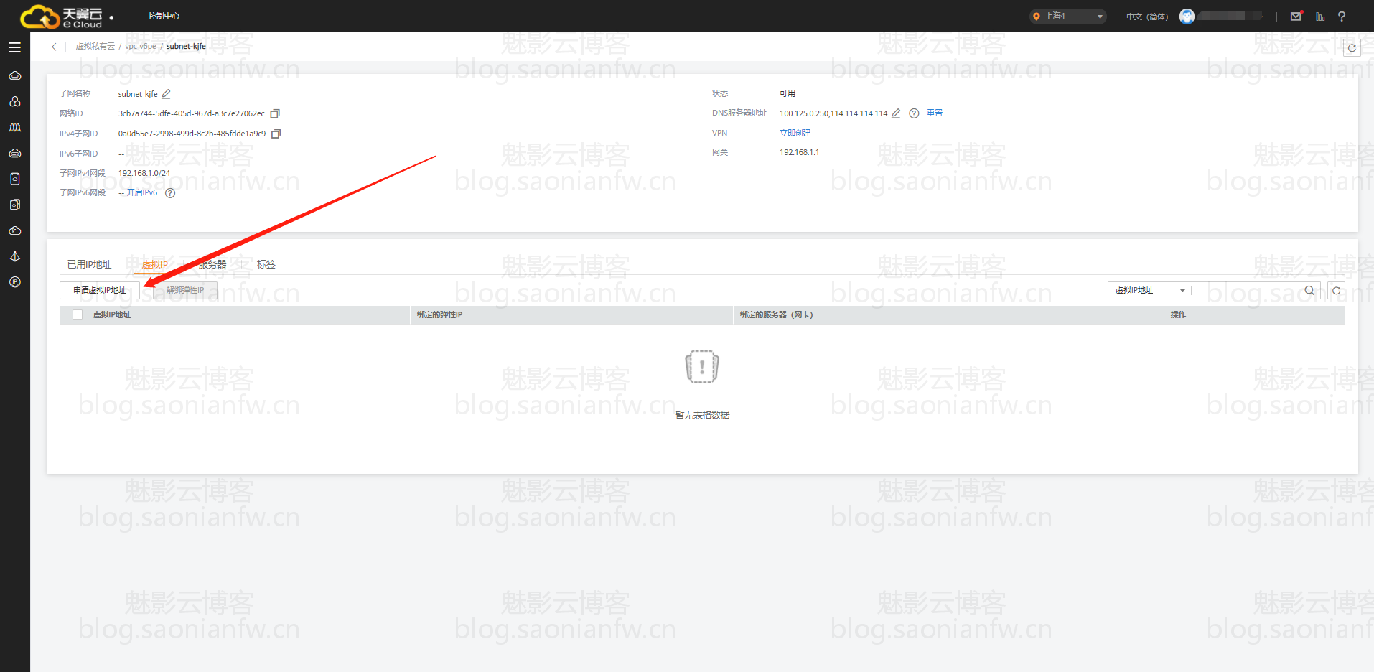Open the 上海4 region dropdown
The height and width of the screenshot is (672, 1374).
1067,16
